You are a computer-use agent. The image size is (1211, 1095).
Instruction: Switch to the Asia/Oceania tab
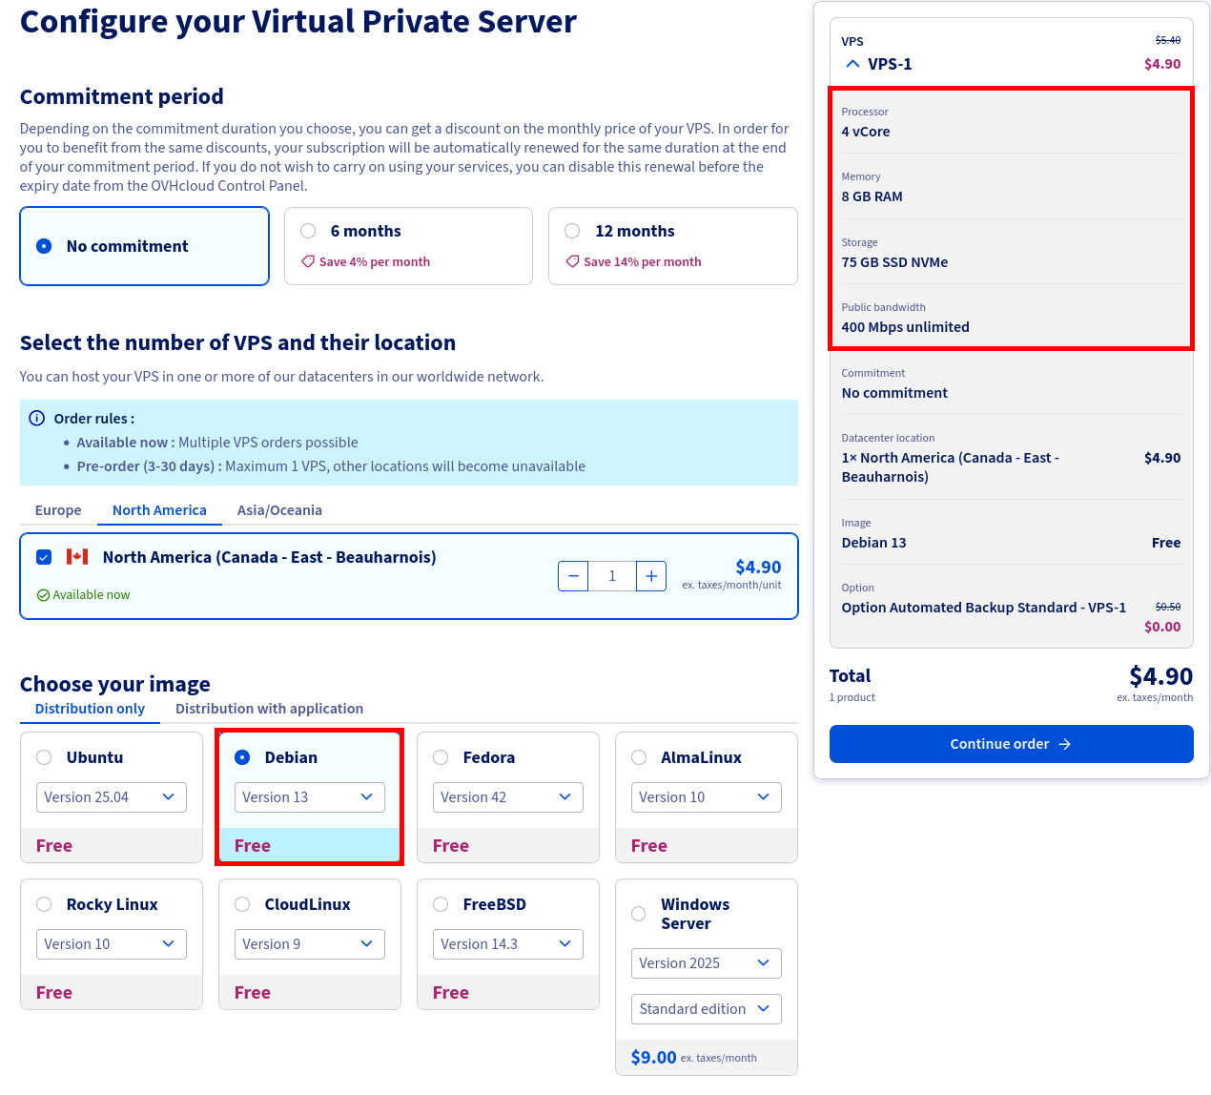coord(279,510)
